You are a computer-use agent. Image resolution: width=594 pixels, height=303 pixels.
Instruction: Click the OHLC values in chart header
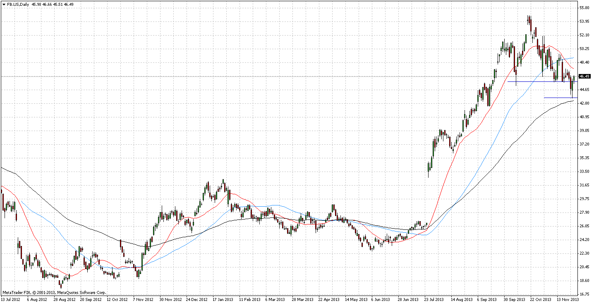point(51,4)
